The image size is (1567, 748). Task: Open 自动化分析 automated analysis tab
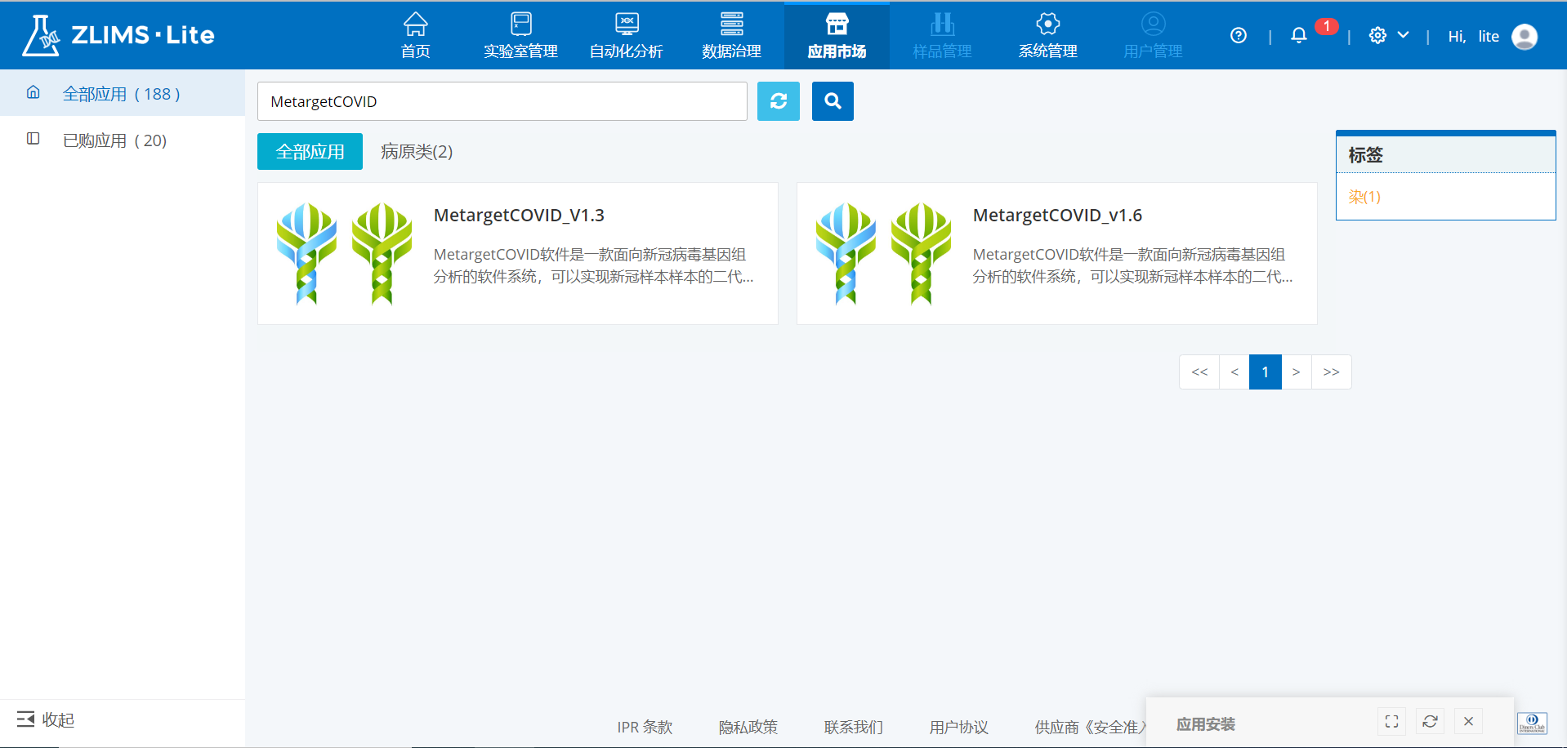(x=627, y=35)
